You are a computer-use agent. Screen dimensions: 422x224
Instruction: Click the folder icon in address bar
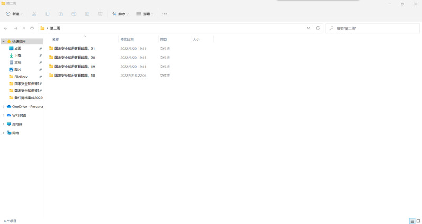pyautogui.click(x=42, y=28)
